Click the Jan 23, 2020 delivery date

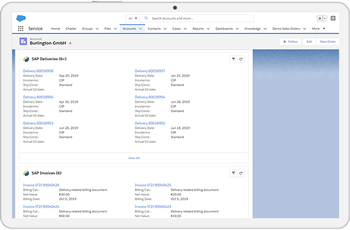click(180, 76)
